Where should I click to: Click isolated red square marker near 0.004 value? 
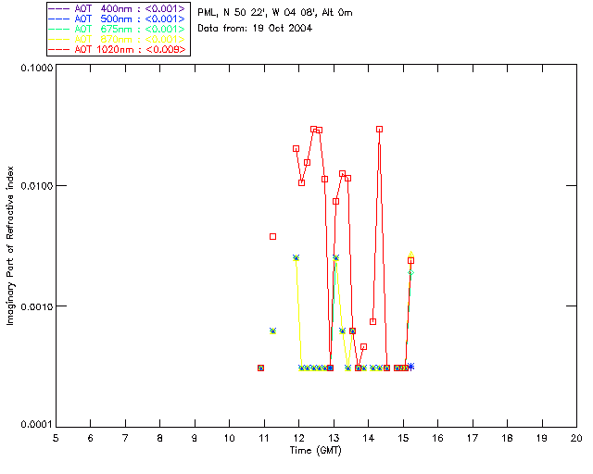272,237
